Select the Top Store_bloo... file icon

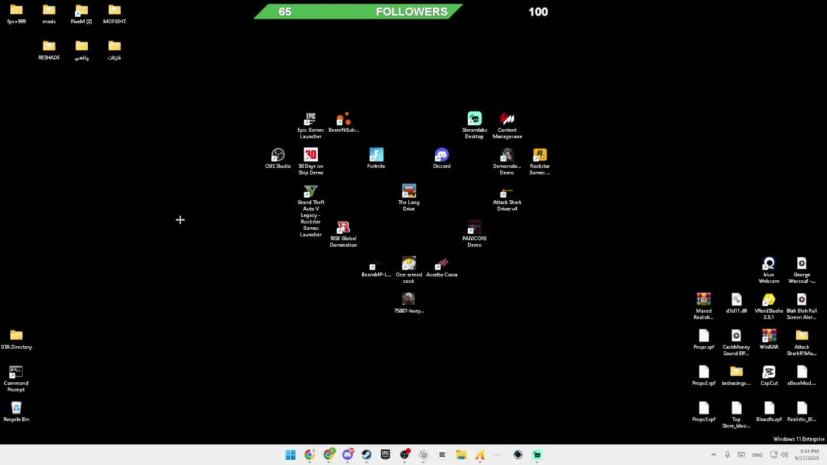coord(737,415)
